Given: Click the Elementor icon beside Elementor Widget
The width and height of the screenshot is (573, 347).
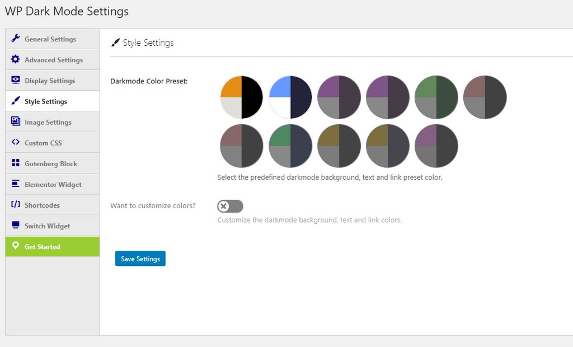Looking at the screenshot, I should pyautogui.click(x=15, y=184).
